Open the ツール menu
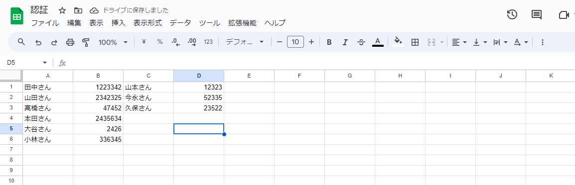The height and width of the screenshot is (185, 575). point(209,23)
